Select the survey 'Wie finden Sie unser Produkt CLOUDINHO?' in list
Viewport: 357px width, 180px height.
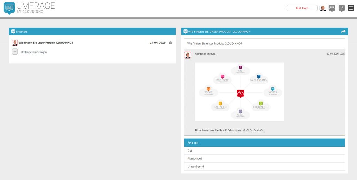46,43
